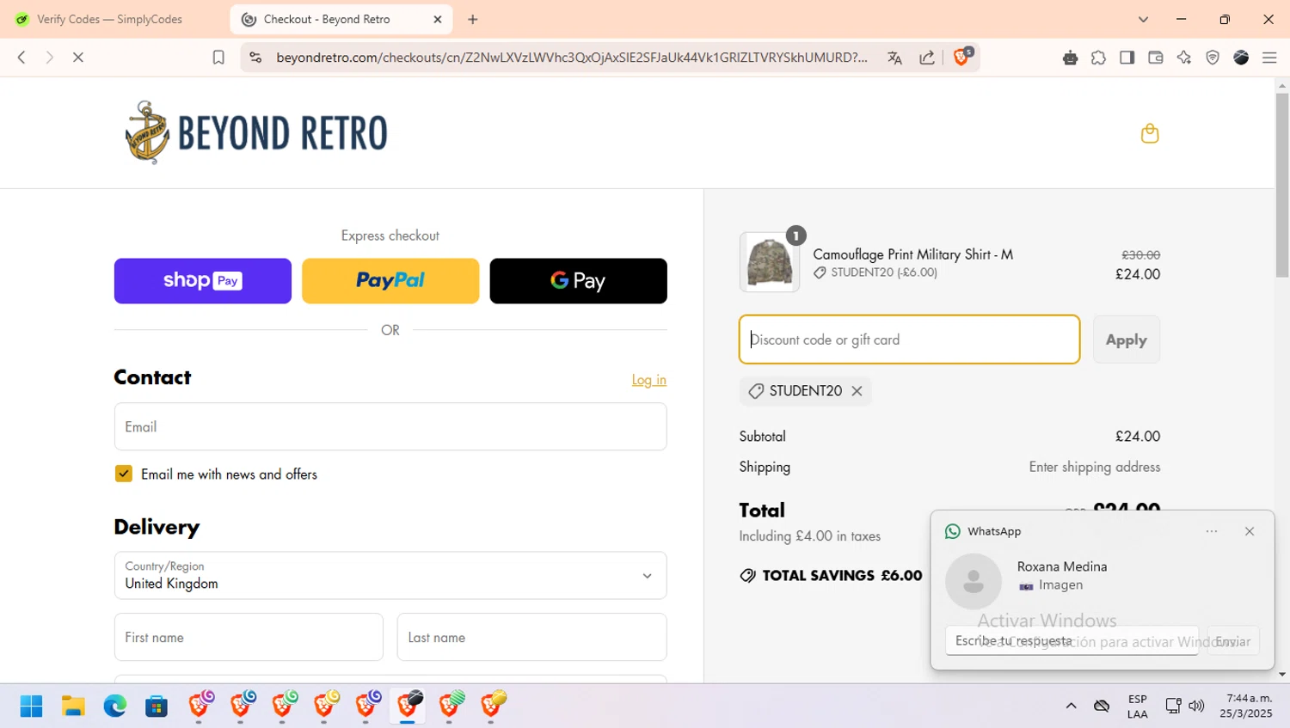Click the bookmark this page icon
Screen dimensions: 1290x728
tap(218, 58)
